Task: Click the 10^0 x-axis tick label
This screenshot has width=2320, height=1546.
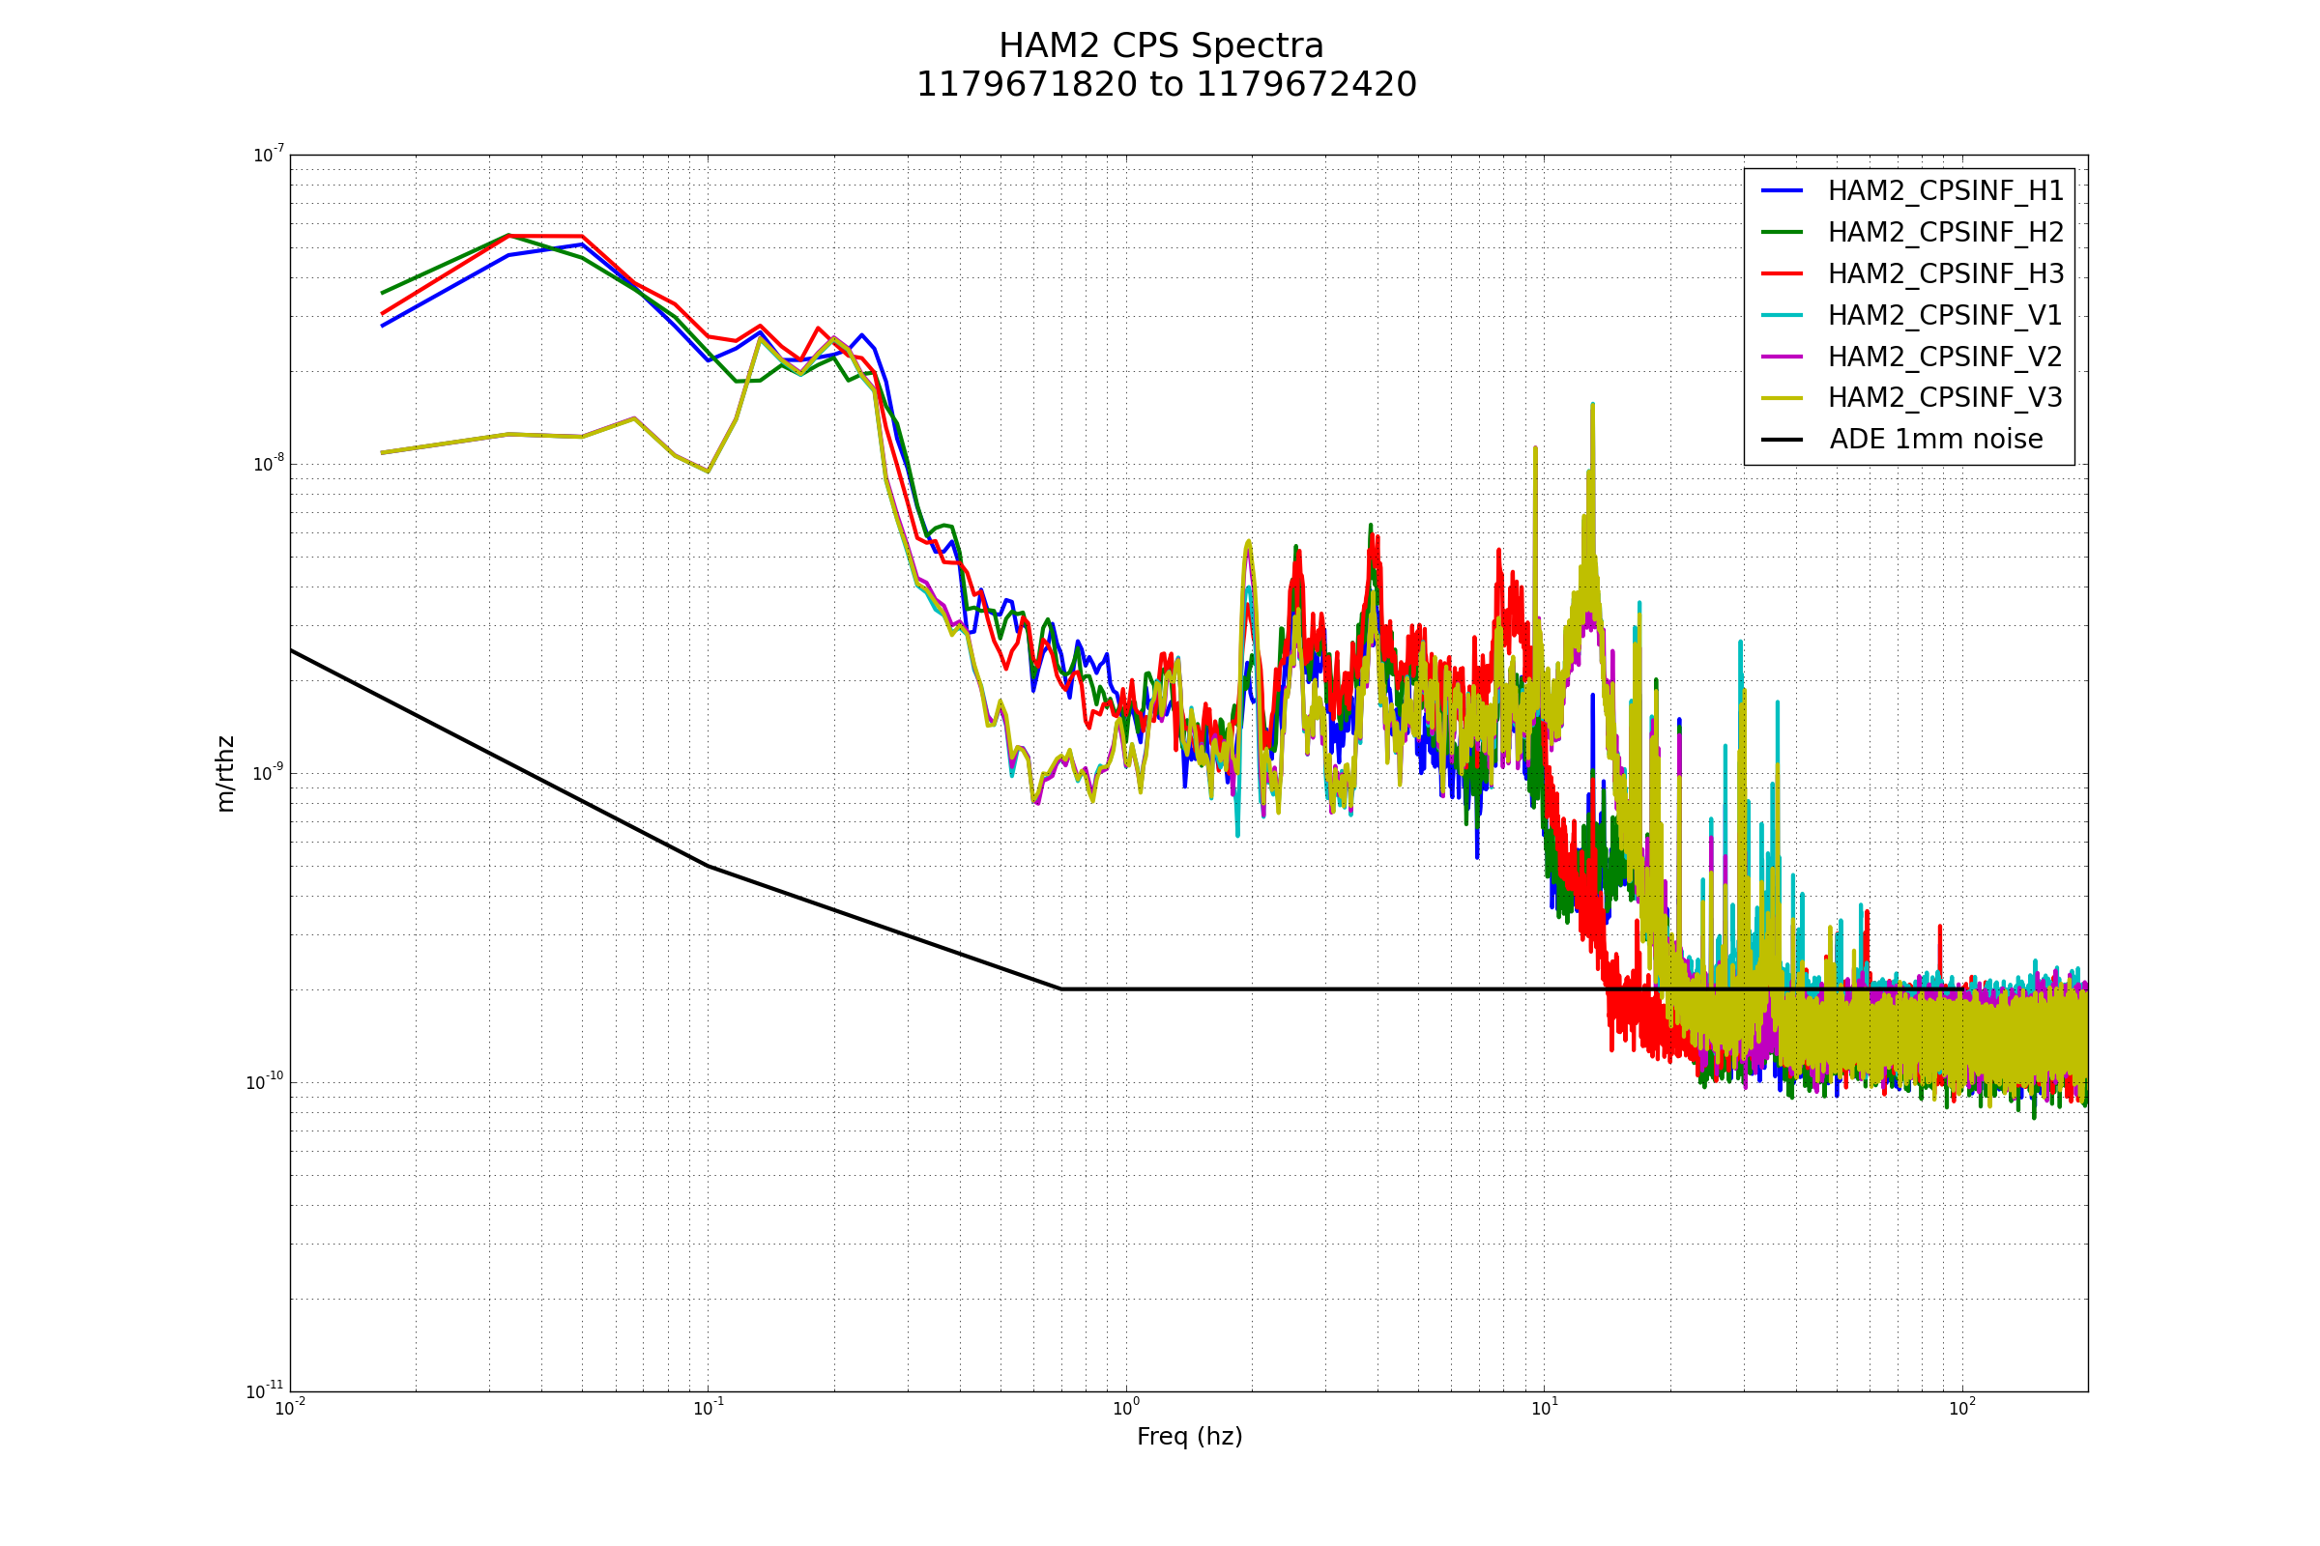Action: click(1125, 1409)
